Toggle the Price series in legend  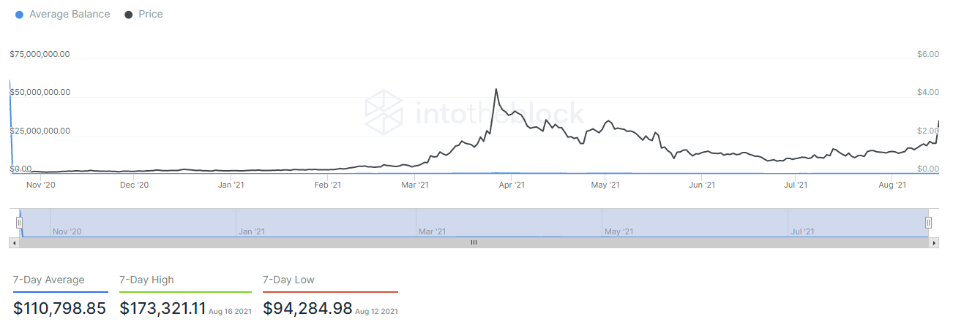coord(150,14)
